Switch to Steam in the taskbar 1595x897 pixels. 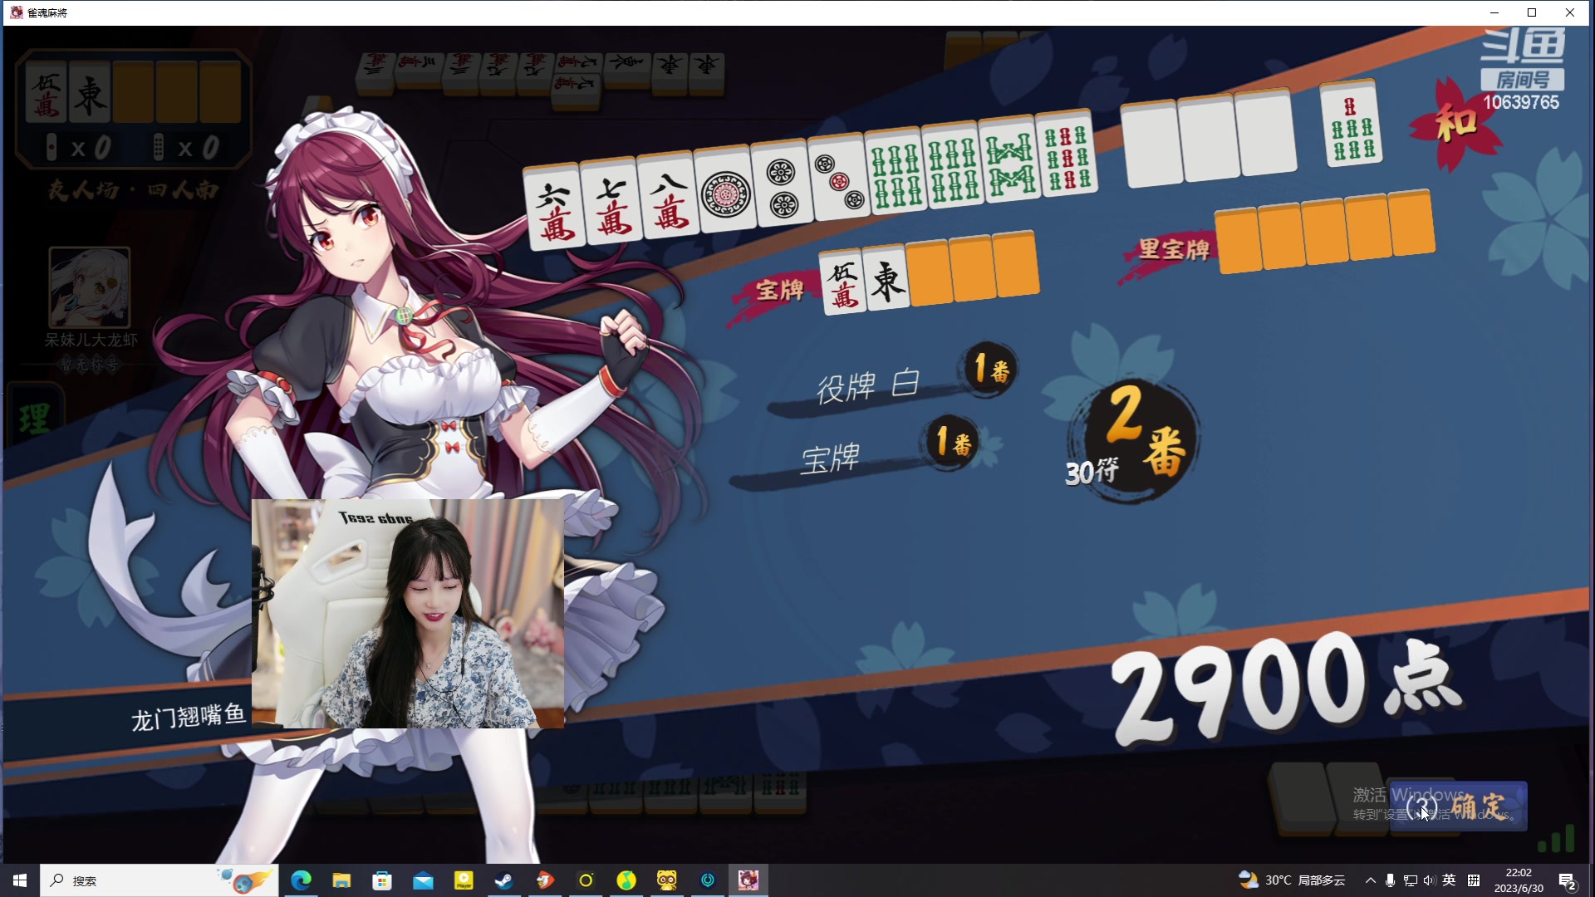coord(504,880)
